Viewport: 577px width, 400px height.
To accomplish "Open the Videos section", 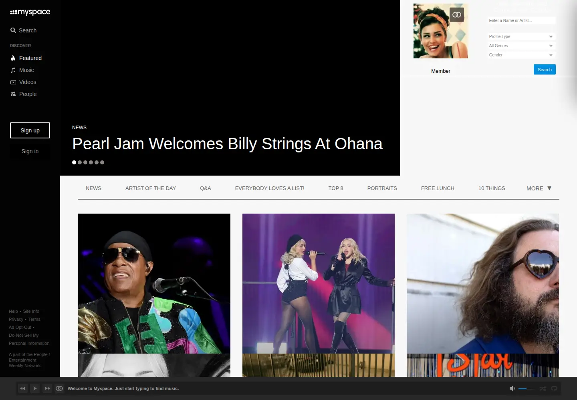I will click(23, 82).
